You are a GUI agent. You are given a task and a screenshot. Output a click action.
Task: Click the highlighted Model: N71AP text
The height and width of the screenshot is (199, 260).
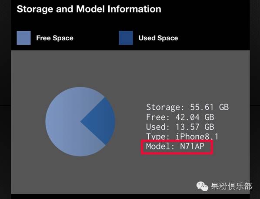175,146
